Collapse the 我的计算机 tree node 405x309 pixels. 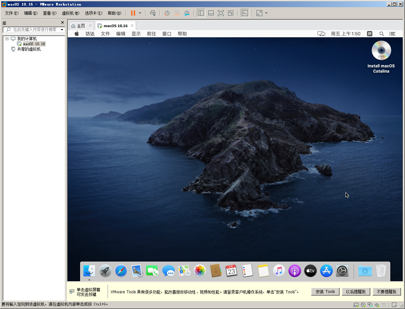point(7,39)
